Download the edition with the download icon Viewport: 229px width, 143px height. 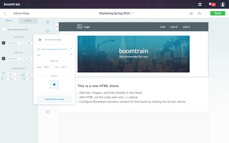[x=199, y=13]
